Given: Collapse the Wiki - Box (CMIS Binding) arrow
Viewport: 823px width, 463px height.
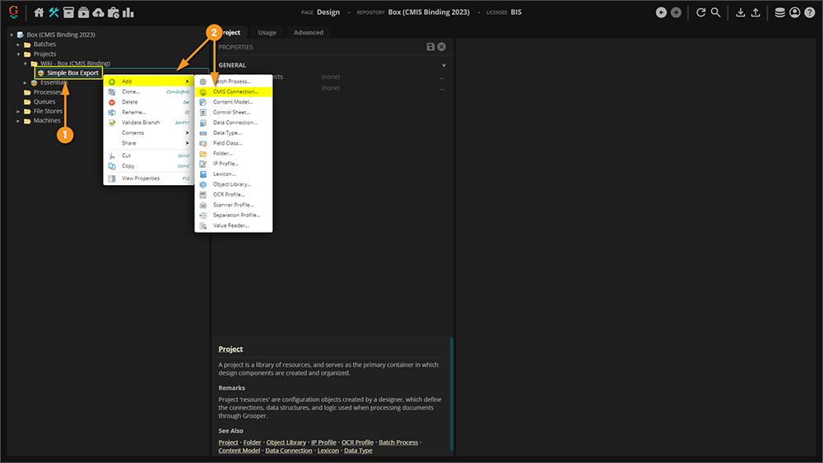Looking at the screenshot, I should click(x=26, y=63).
